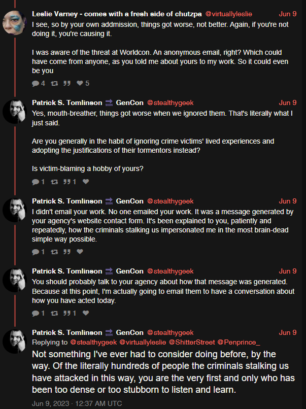This screenshot has height=409, width=306.
Task: Click reply icon on Leslie Varney's tweet
Action: pyautogui.click(x=36, y=83)
